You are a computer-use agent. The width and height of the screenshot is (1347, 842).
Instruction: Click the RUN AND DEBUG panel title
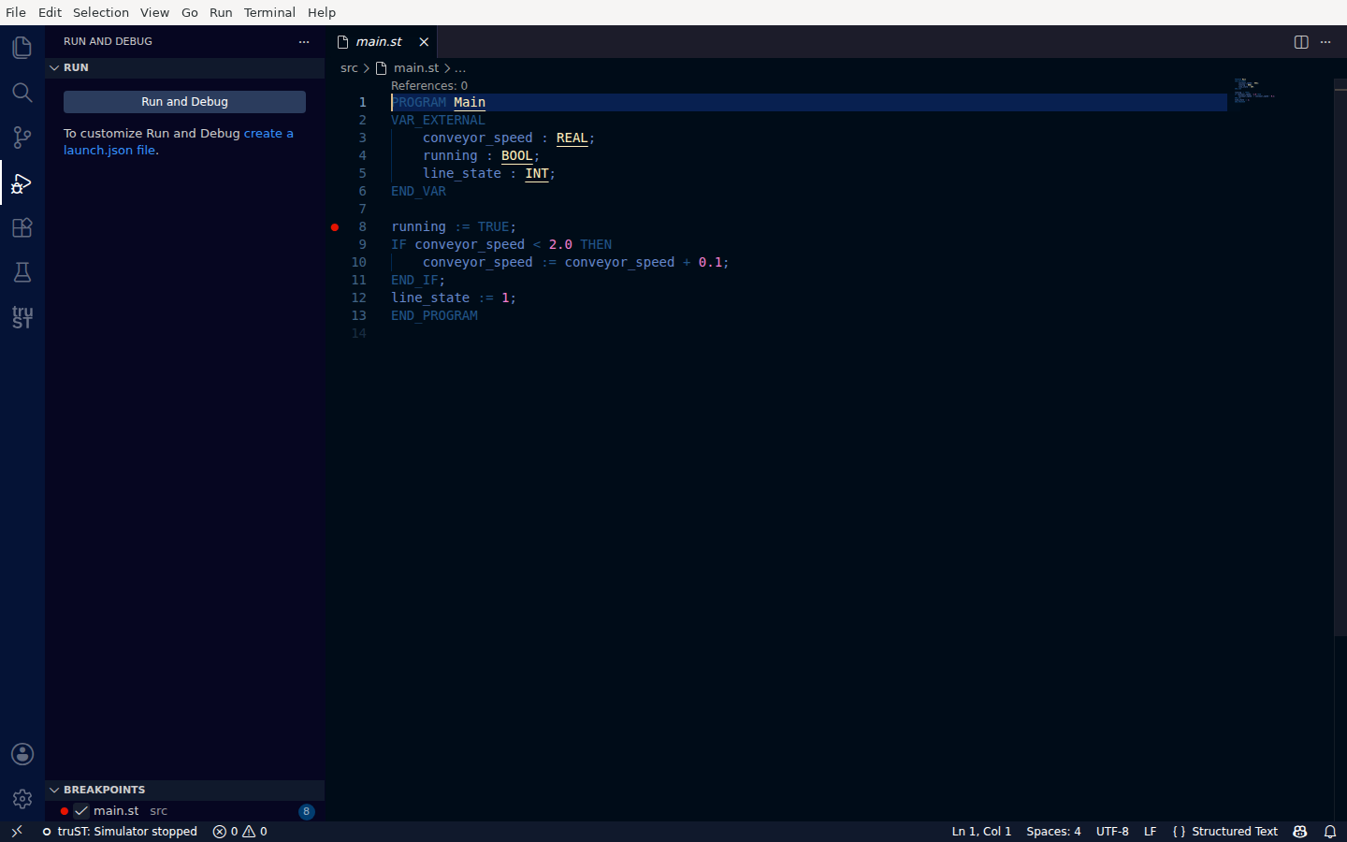point(108,41)
